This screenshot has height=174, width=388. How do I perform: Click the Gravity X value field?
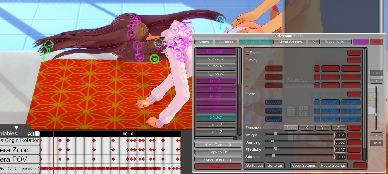[274, 69]
